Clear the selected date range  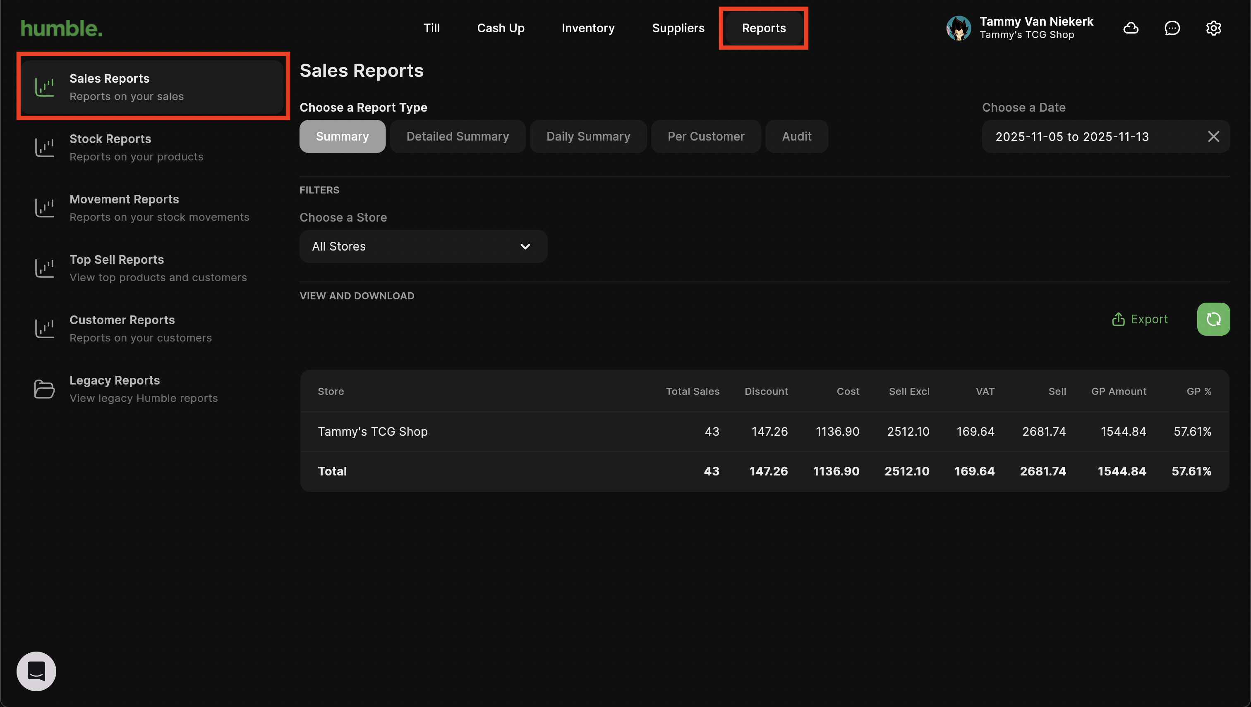1213,136
